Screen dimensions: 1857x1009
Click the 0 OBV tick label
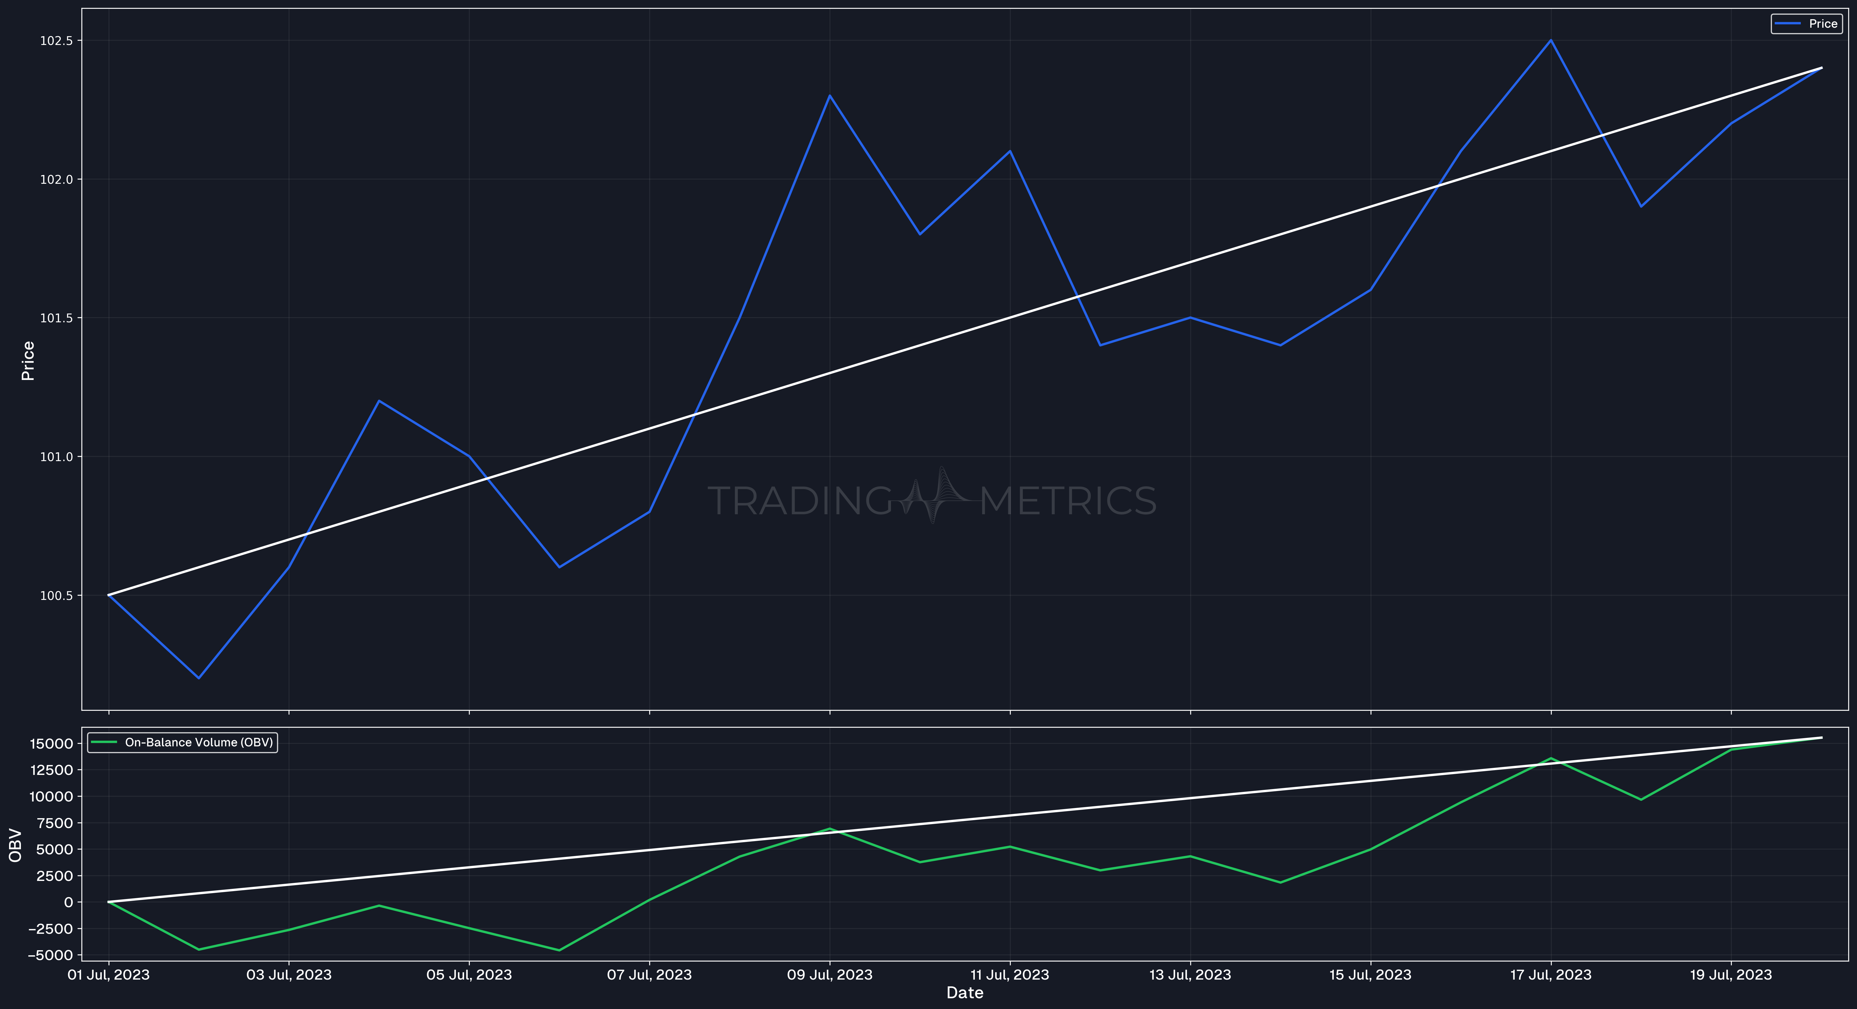tap(68, 902)
